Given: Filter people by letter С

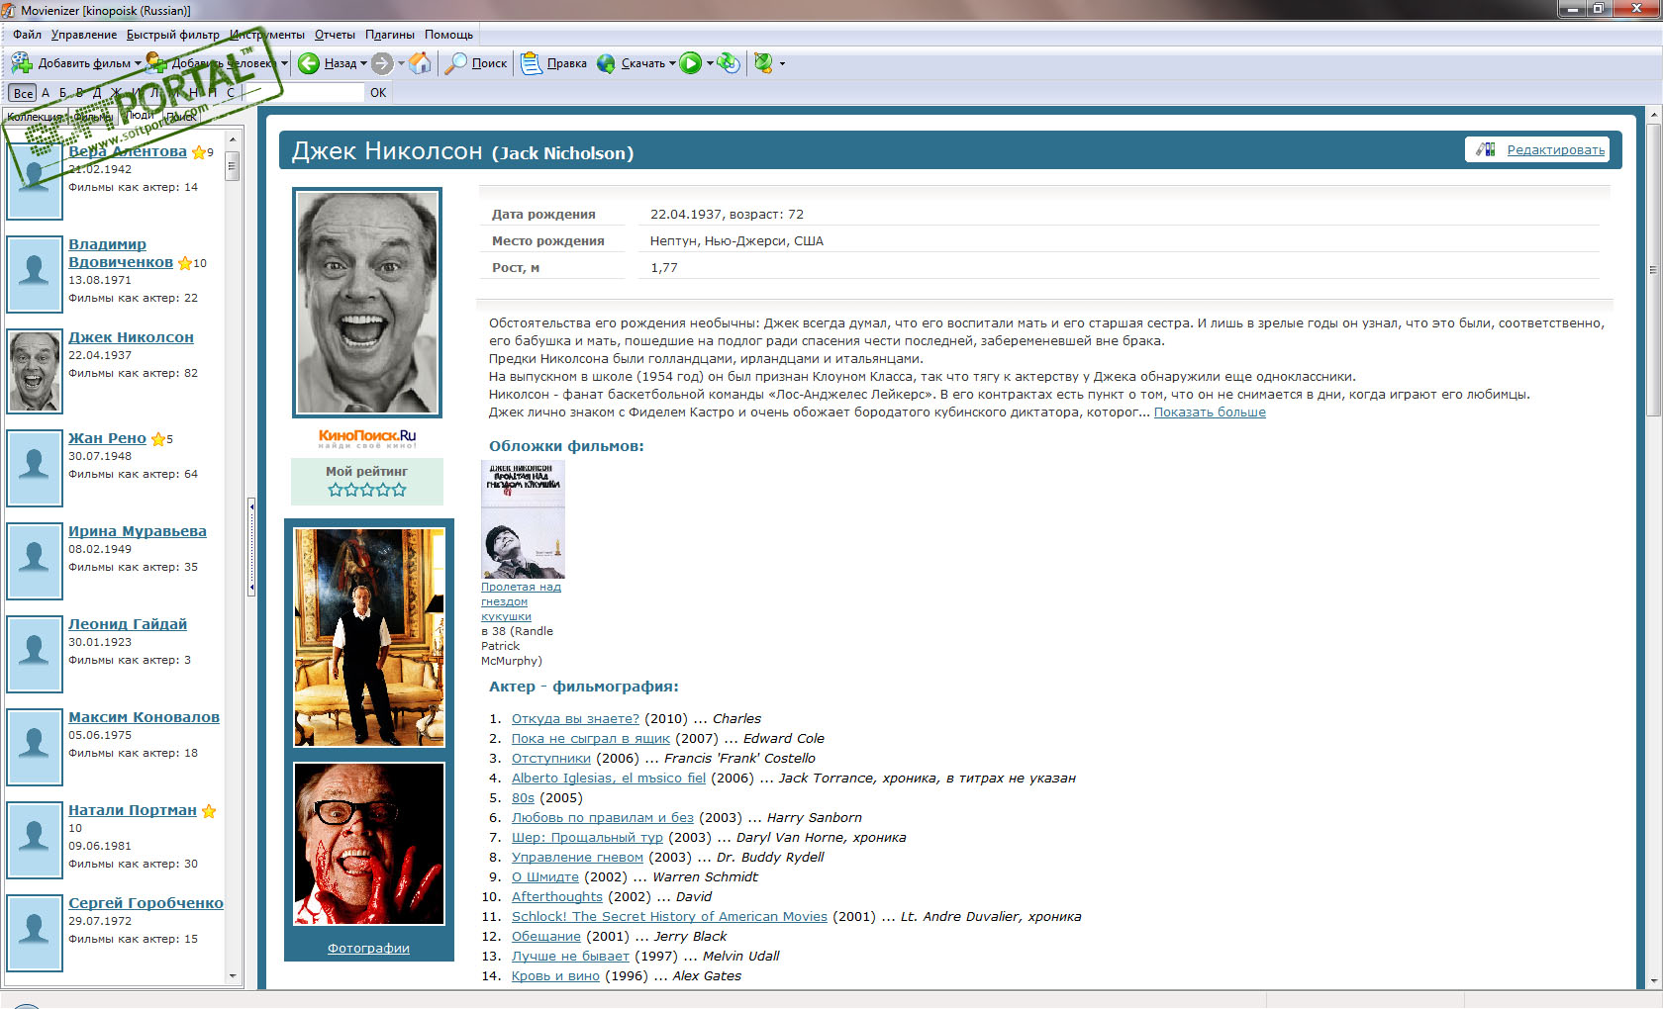Looking at the screenshot, I should (231, 93).
